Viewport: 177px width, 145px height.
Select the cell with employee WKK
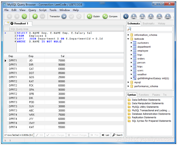(x=36, y=115)
